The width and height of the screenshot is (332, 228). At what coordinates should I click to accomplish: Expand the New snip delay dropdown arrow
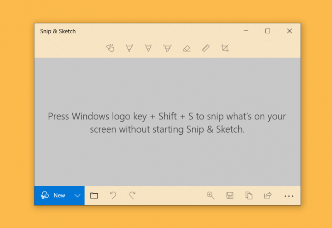pos(78,195)
